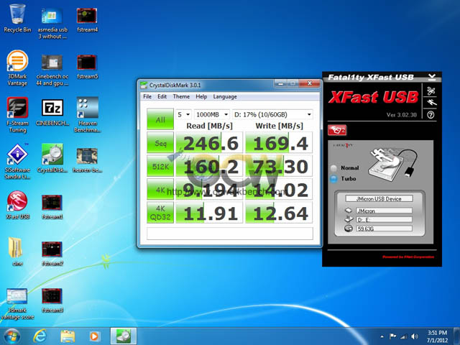Select cinebench oc 44 and gpu icon
Viewport: 460px width, 345px height.
(x=52, y=70)
